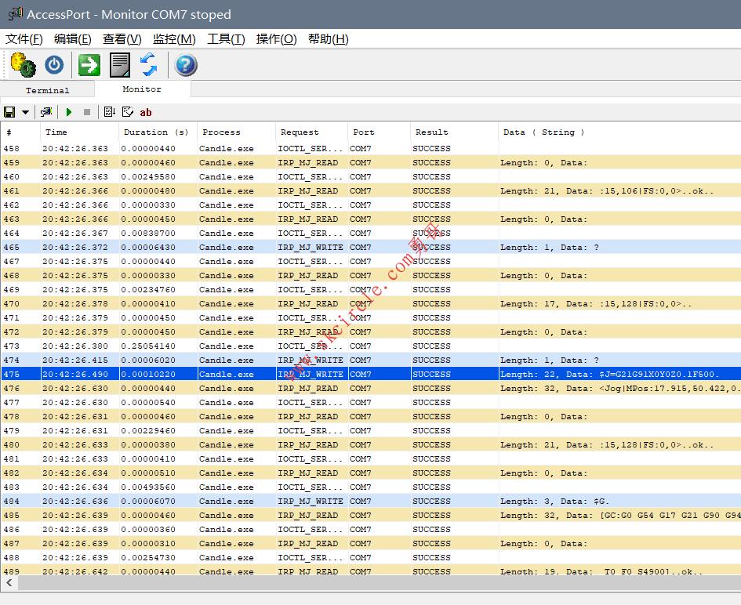Select row number 489
This screenshot has height=605, width=741.
pyautogui.click(x=12, y=571)
